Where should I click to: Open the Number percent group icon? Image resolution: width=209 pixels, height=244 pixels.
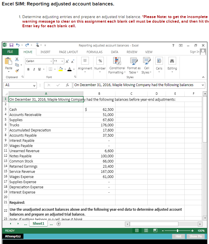100,61
